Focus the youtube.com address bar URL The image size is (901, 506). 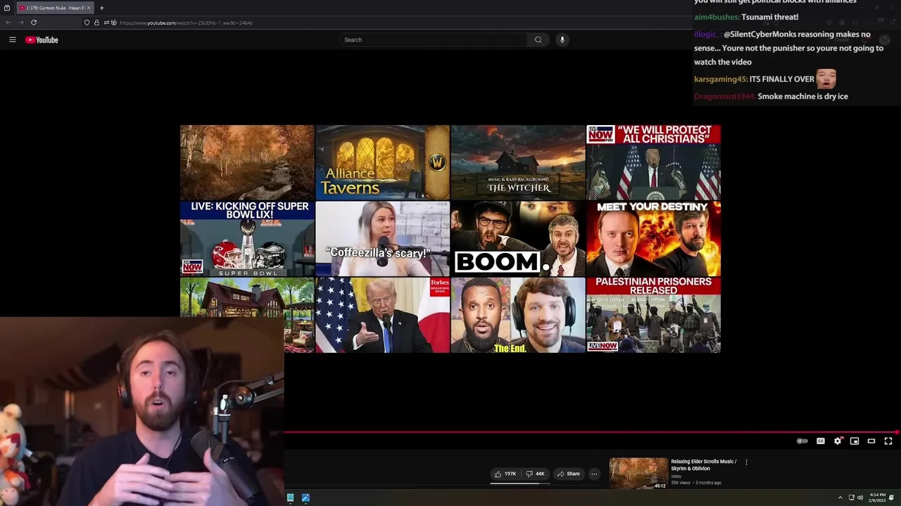pyautogui.click(x=186, y=23)
